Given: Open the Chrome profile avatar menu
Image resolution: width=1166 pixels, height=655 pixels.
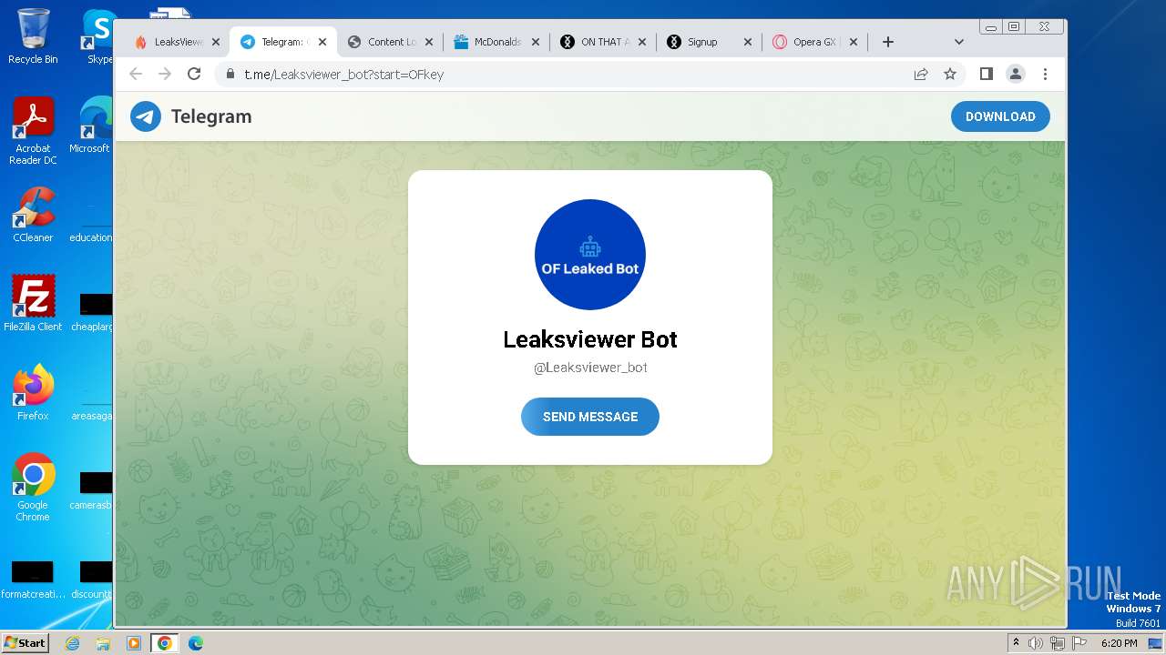Looking at the screenshot, I should point(1016,74).
